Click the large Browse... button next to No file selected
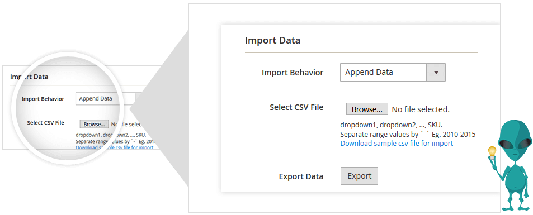The height and width of the screenshot is (215, 533). click(x=367, y=109)
